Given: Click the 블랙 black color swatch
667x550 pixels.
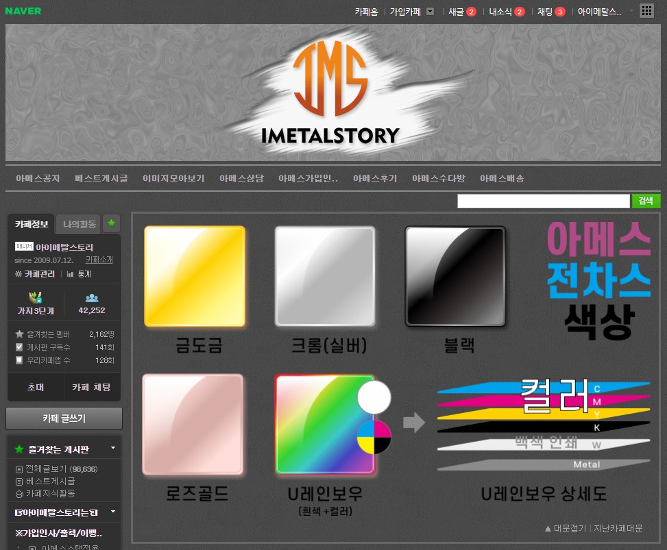Looking at the screenshot, I should (x=455, y=276).
